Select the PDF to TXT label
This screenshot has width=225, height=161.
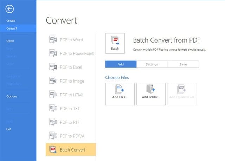pyautogui.click(x=70, y=109)
